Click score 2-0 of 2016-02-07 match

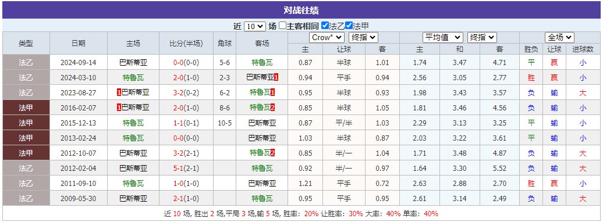pyautogui.click(x=179, y=108)
